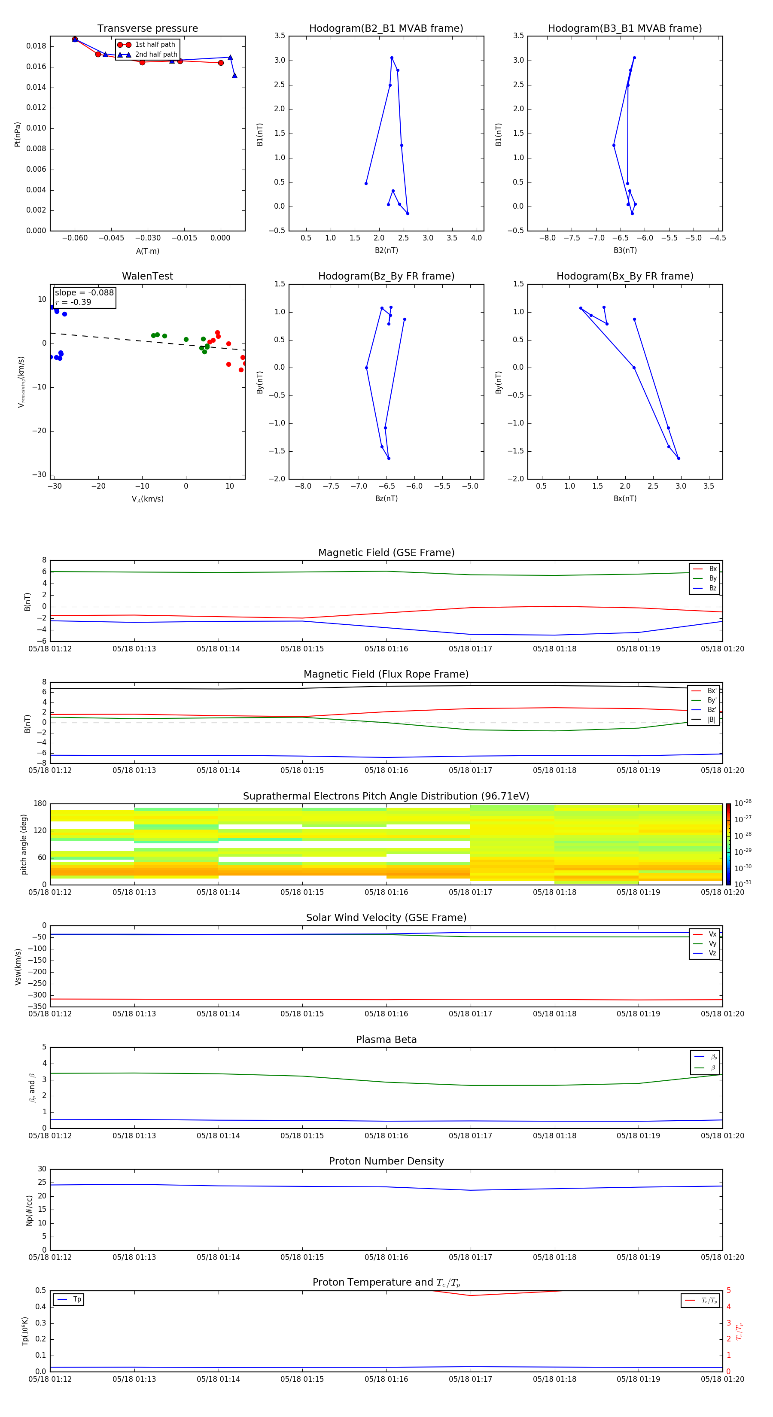773x1417 pixels.
Task: Click the 'Pt(nPa)' y-axis label
Action: [18, 134]
